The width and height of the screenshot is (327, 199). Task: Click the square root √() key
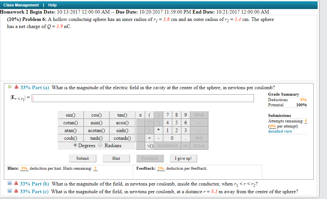pyautogui.click(x=150, y=146)
